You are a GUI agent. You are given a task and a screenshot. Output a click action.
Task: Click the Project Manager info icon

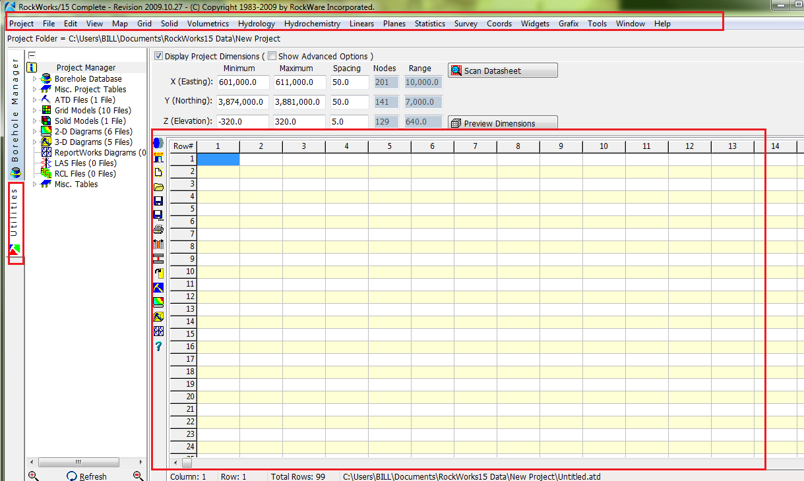pyautogui.click(x=32, y=67)
